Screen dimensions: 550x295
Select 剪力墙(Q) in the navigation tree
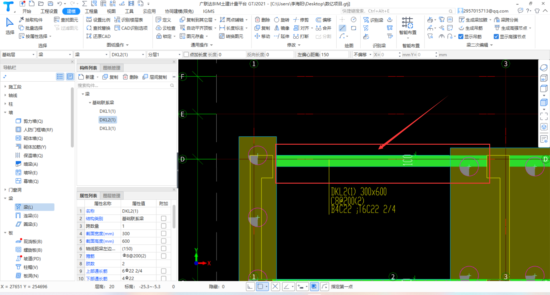(29, 121)
